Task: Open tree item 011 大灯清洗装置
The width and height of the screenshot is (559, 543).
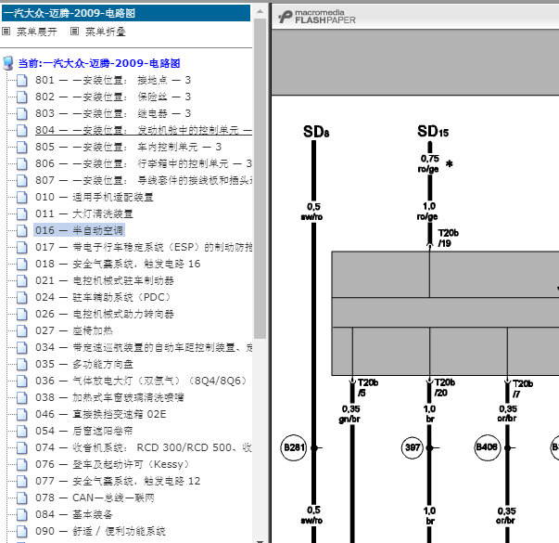Action: 84,213
